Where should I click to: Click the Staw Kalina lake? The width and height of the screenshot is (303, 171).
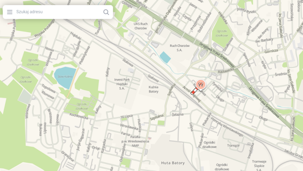point(65,77)
